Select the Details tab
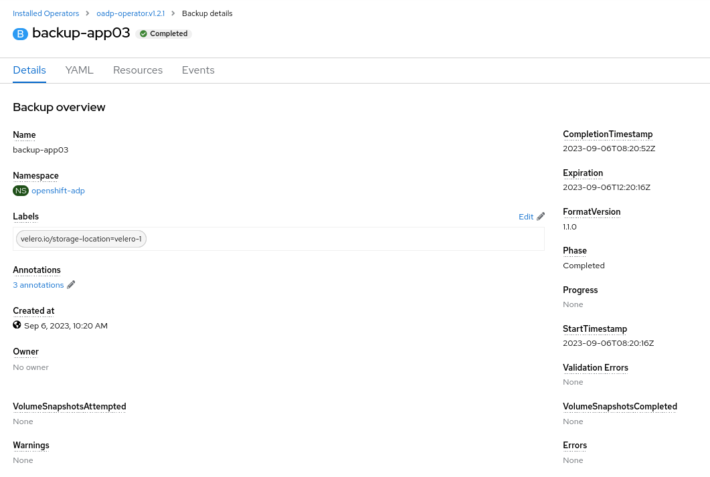The image size is (710, 477). [29, 70]
